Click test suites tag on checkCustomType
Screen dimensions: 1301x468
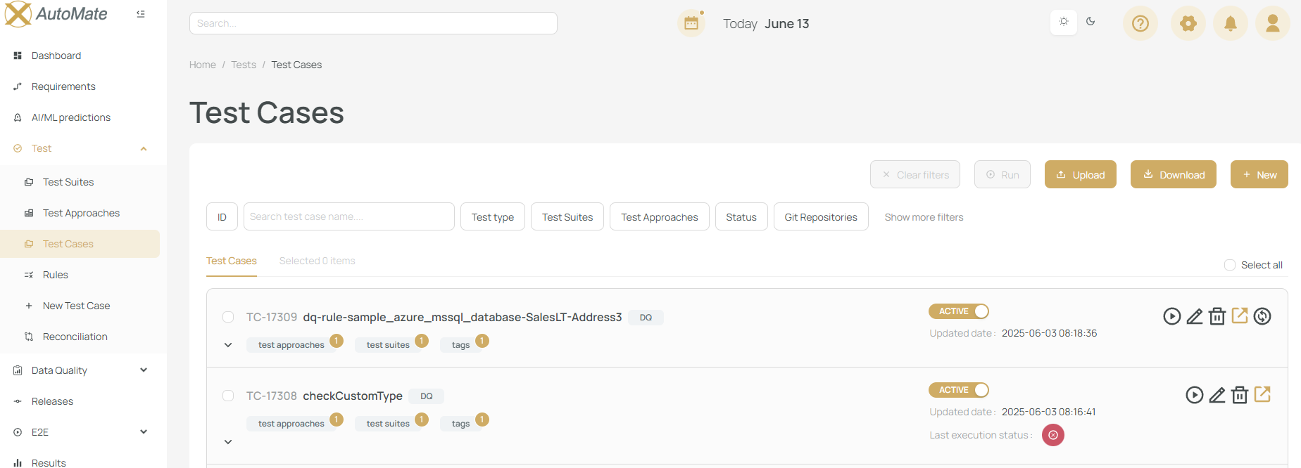click(x=388, y=424)
